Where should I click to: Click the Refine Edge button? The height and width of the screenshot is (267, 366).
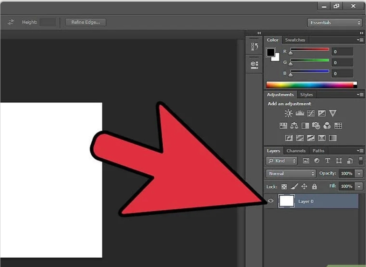tap(86, 22)
